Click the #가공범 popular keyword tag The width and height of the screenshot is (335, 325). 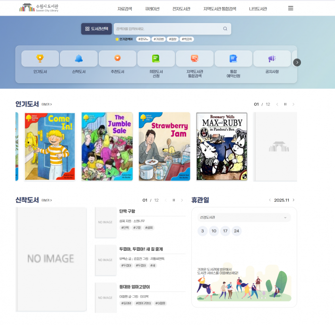[x=159, y=39]
